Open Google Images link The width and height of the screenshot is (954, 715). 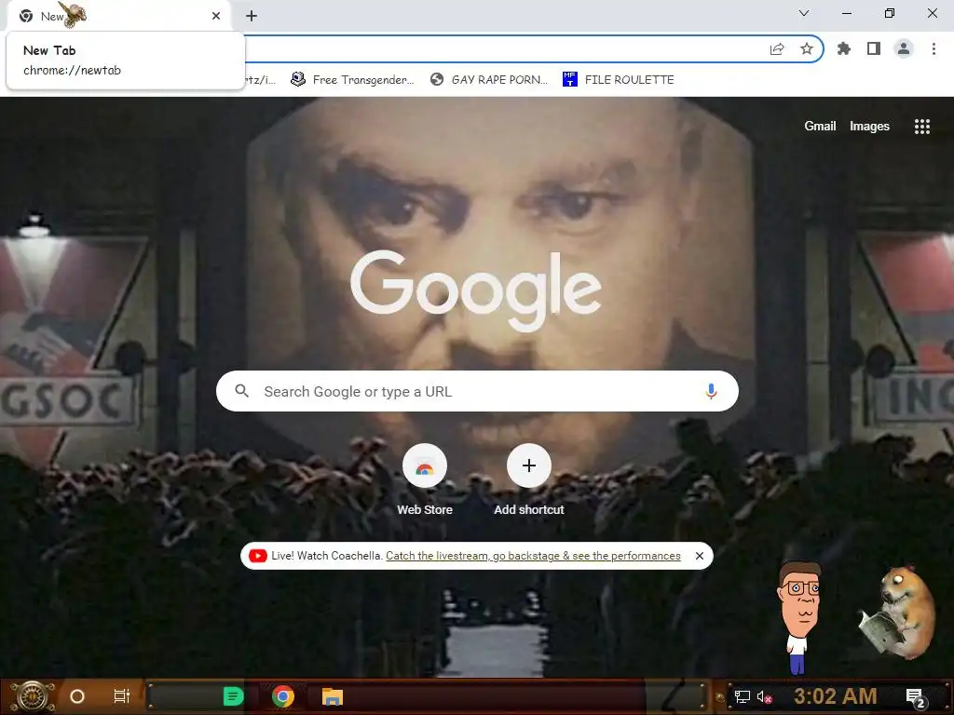pos(869,126)
